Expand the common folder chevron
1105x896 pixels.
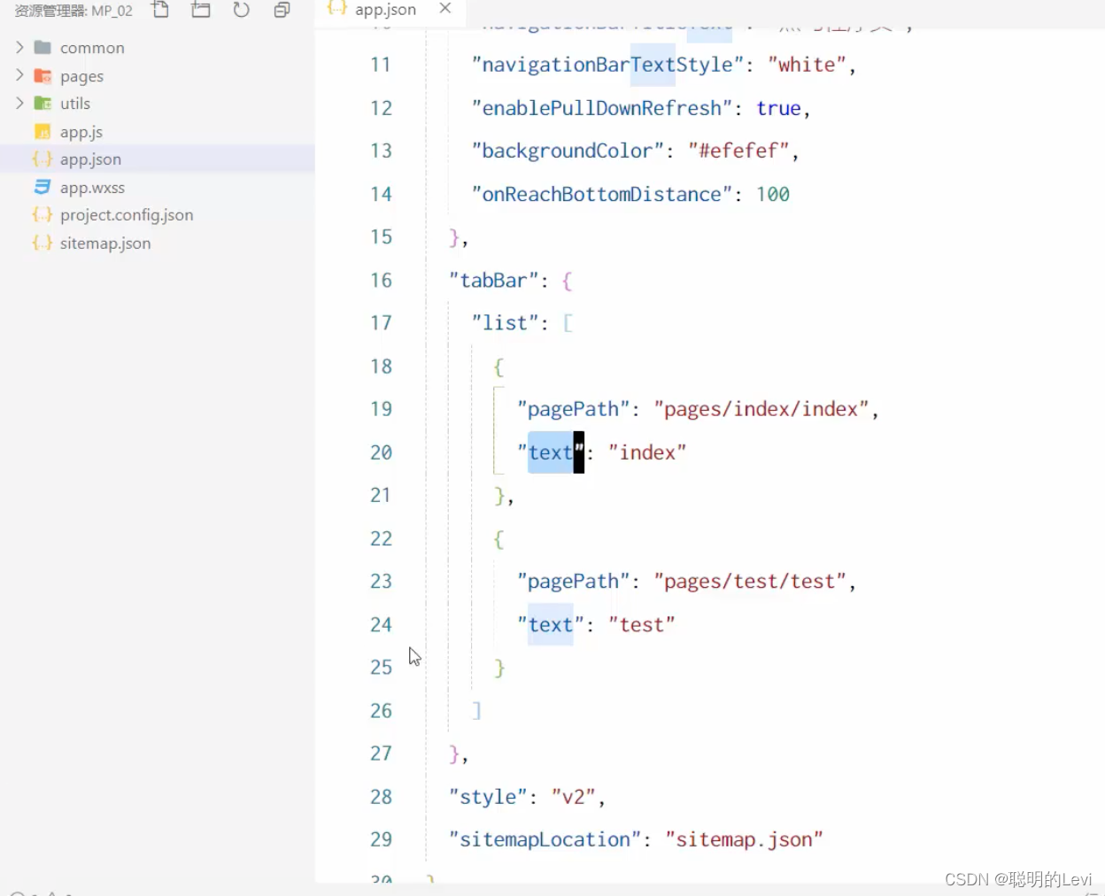coord(19,47)
